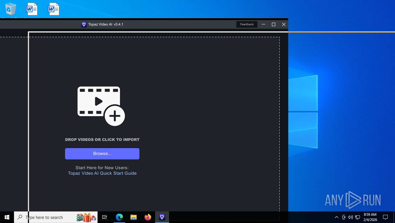Open File Explorer from the taskbar
Screen dimensions: 395x223
pyautogui.click(x=134, y=217)
